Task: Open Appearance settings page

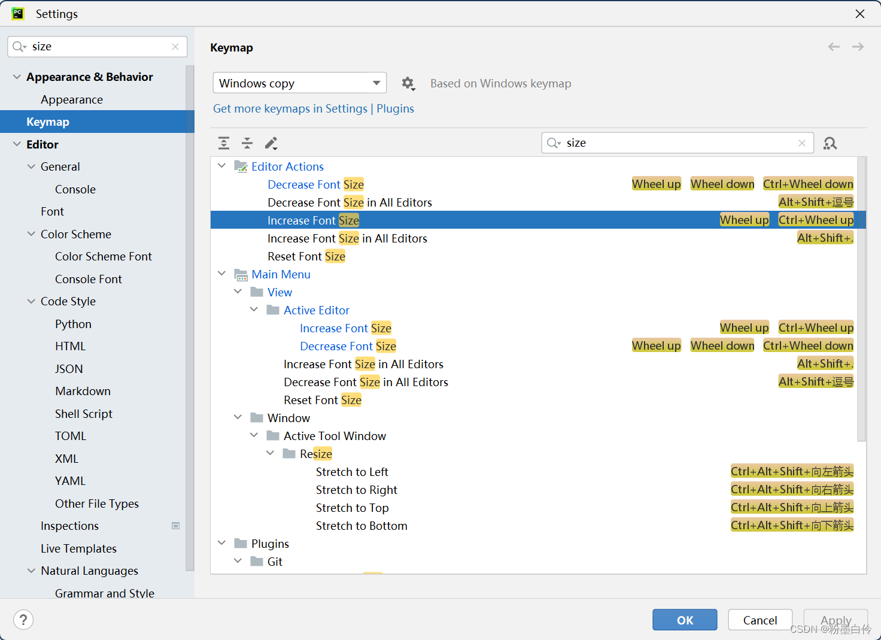Action: tap(72, 99)
